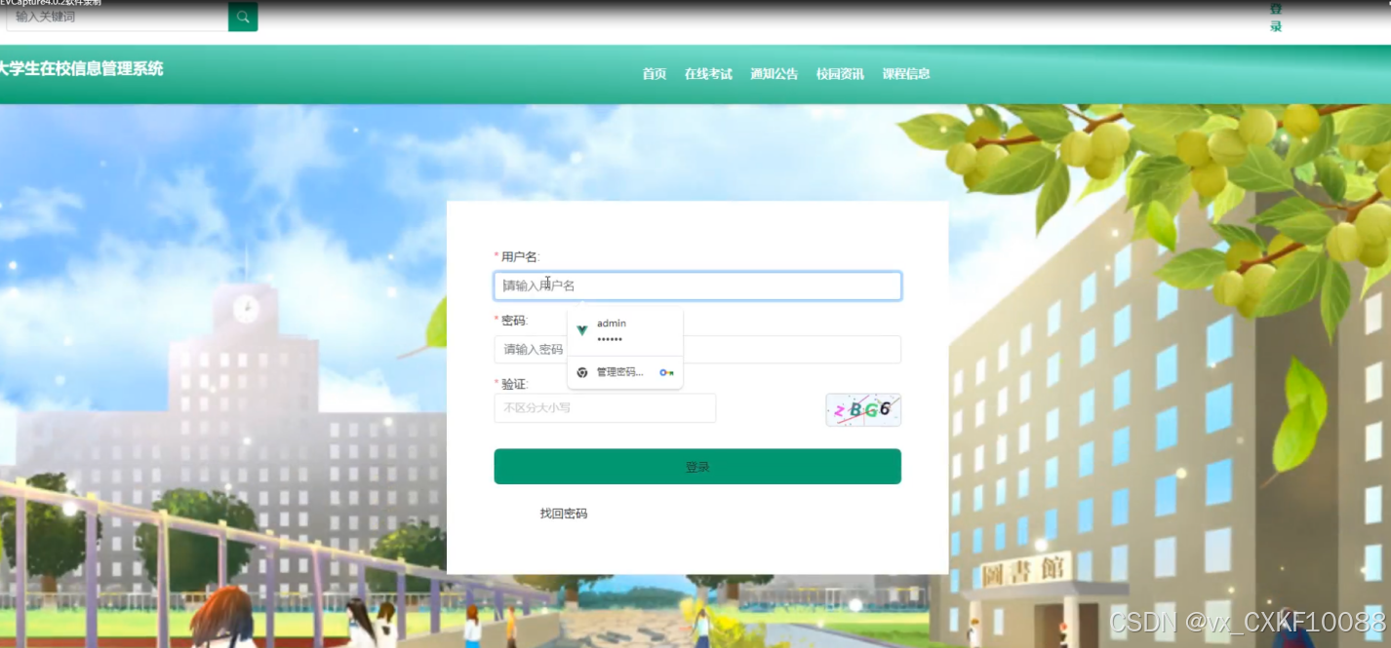Screen dimensions: 1391x648
Task: Open the 在线考试 menu item
Action: [708, 74]
